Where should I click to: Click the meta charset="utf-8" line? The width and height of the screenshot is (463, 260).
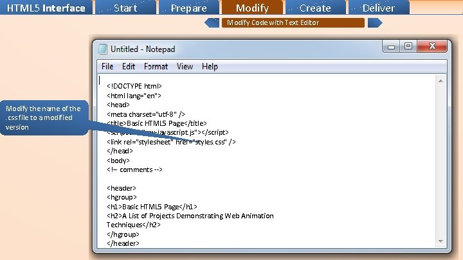click(146, 114)
